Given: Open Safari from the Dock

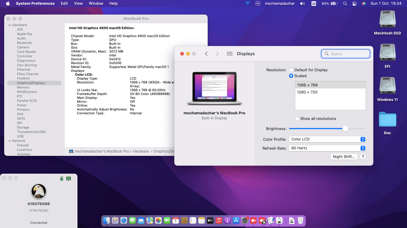Looking at the screenshot, I should [123, 221].
